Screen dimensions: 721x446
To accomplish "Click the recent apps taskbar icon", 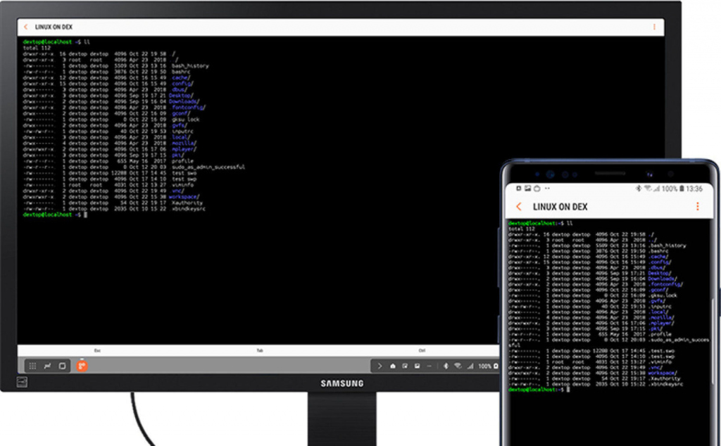I will [47, 366].
